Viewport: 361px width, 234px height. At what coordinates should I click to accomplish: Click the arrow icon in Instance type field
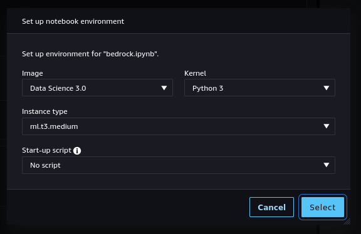pos(327,126)
